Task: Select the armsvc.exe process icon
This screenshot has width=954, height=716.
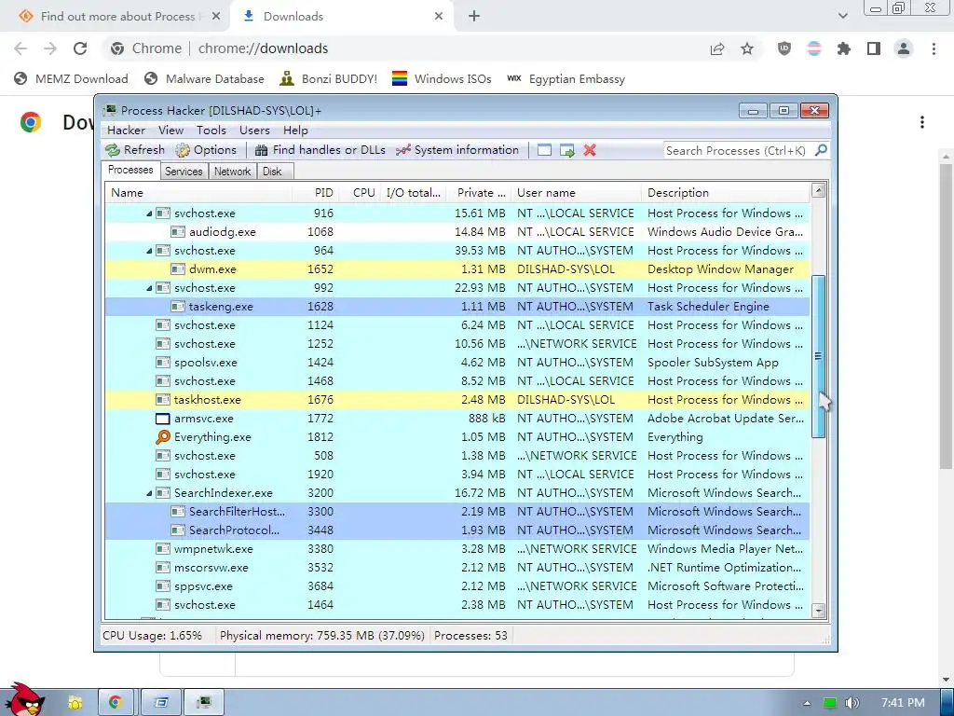Action: pyautogui.click(x=162, y=419)
